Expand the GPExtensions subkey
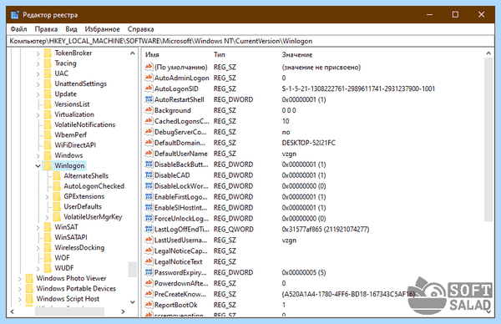The height and width of the screenshot is (324, 501). coord(47,196)
